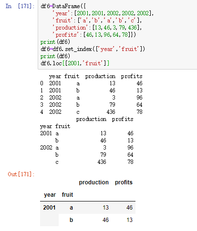Click 79 in printed row with index 3
Image resolution: width=197 pixels, height=231 pixels.
[x=112, y=105]
